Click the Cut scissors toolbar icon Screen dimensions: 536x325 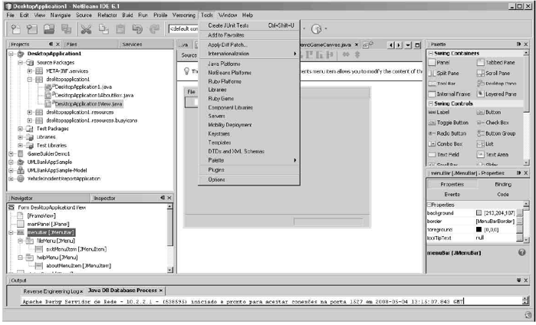(86, 29)
